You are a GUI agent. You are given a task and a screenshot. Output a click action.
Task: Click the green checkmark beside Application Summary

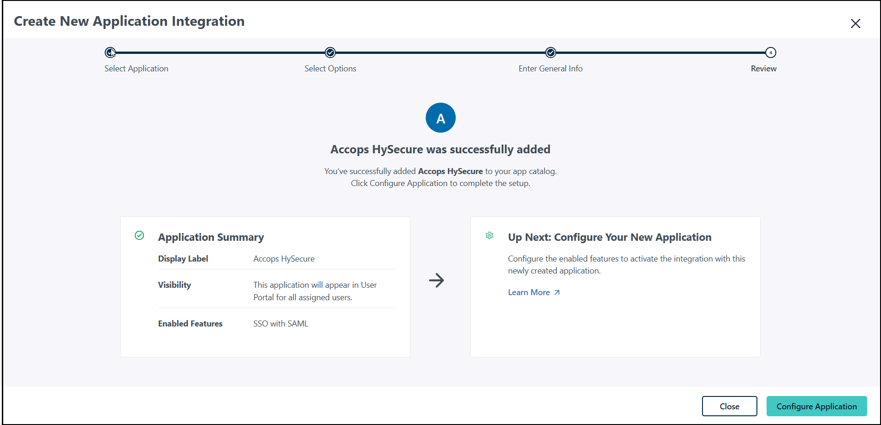coord(139,236)
